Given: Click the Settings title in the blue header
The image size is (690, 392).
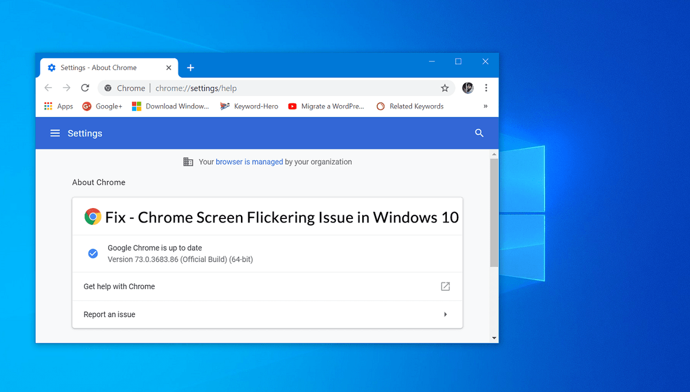Looking at the screenshot, I should point(85,133).
